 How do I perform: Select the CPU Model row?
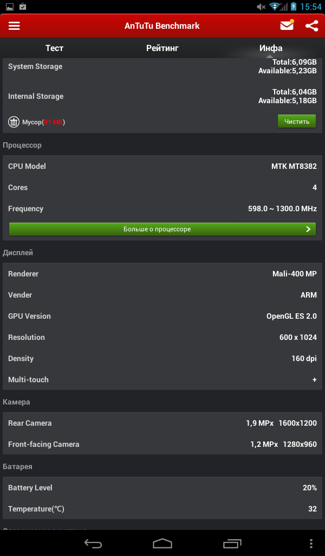tap(162, 166)
